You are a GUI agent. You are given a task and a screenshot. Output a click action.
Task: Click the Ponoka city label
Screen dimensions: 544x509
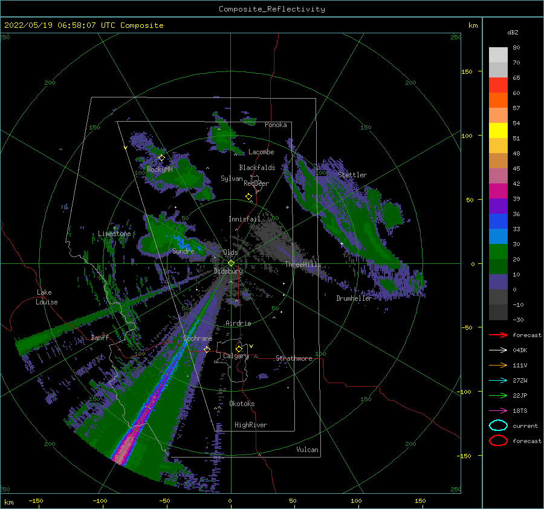276,125
